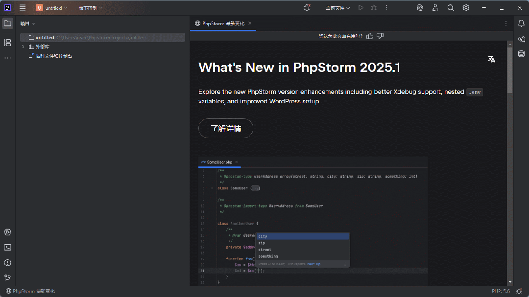Open the current file run configuration dropdown

[337, 7]
